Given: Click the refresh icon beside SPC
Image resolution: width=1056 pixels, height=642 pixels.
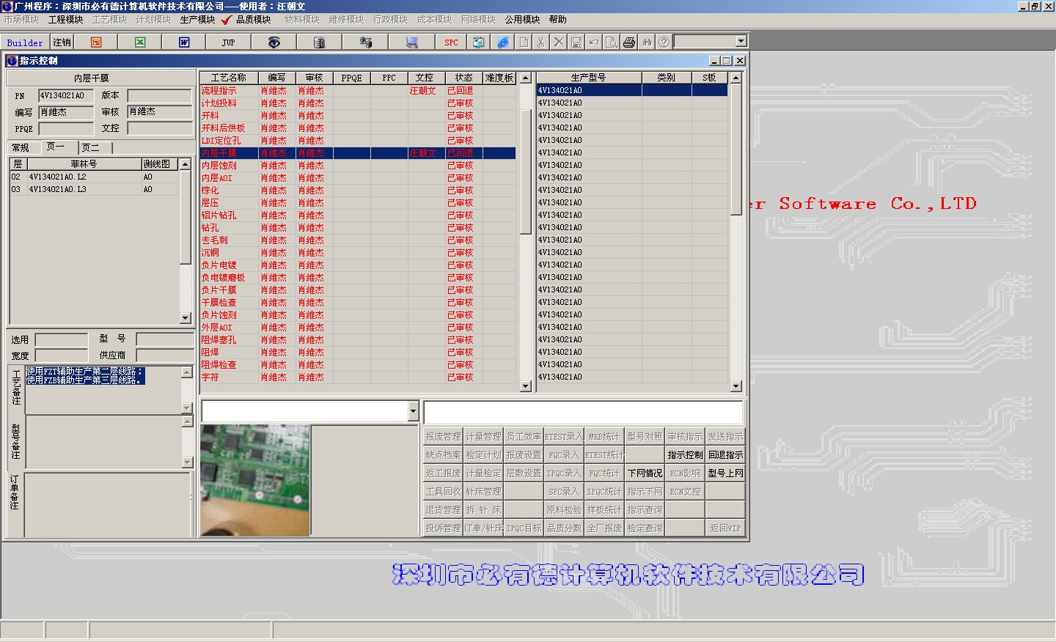Looking at the screenshot, I should 478,43.
